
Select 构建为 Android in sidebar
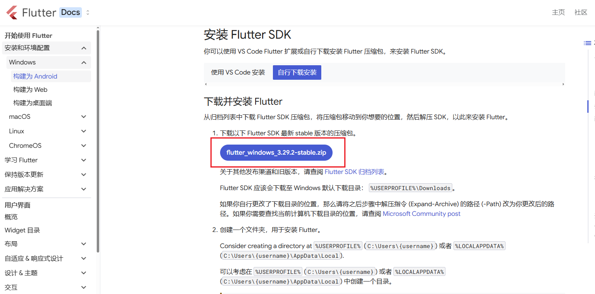click(50, 76)
